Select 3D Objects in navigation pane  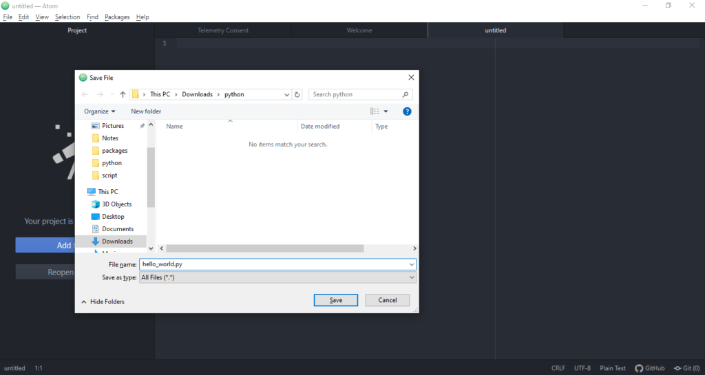(117, 204)
